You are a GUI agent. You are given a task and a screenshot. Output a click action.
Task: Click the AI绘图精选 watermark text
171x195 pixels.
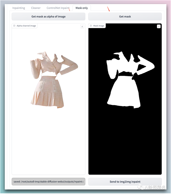(155, 187)
